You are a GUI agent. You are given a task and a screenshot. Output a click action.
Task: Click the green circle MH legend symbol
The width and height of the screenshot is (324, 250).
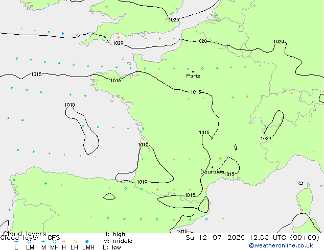[x=54, y=241]
